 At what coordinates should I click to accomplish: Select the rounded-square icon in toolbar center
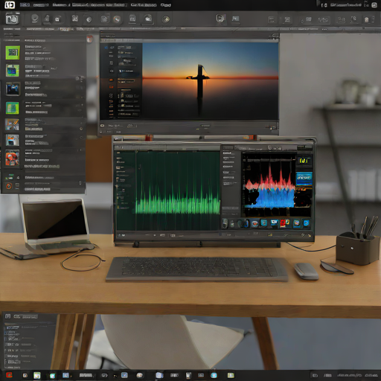pyautogui.click(x=220, y=18)
